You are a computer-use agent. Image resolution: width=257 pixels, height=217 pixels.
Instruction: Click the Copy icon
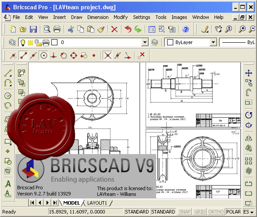(80, 29)
